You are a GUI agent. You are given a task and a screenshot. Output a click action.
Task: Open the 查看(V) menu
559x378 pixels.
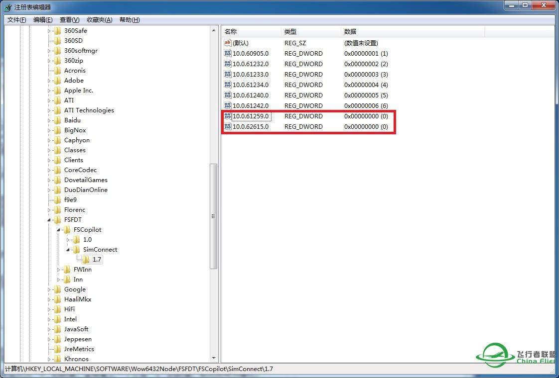click(x=70, y=20)
